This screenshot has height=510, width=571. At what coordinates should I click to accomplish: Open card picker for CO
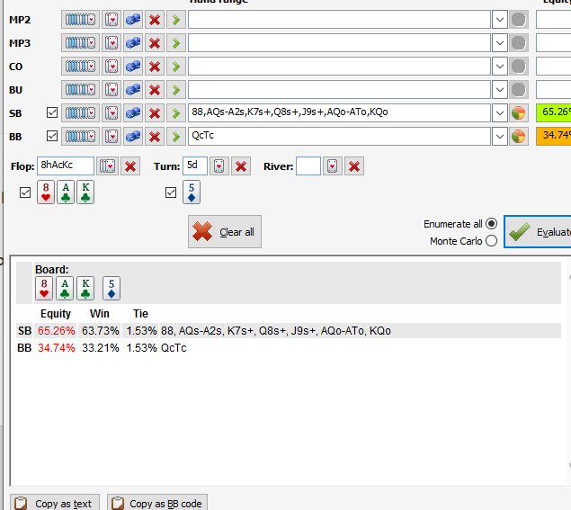(112, 67)
